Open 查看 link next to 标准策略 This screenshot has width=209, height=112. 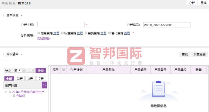80,33
